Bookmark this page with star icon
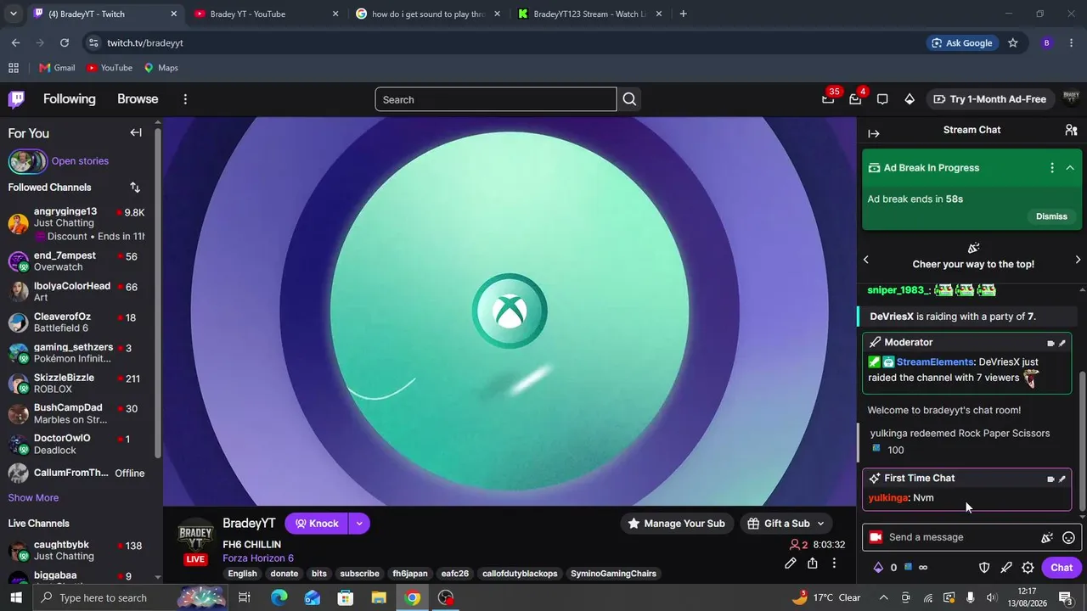The width and height of the screenshot is (1087, 611). [x=1013, y=42]
